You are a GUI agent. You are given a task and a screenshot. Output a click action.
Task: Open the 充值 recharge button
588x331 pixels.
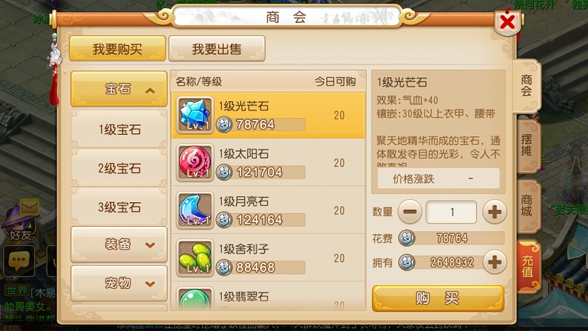(528, 266)
